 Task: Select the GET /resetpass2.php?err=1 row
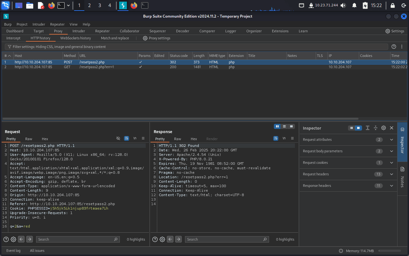coord(204,67)
